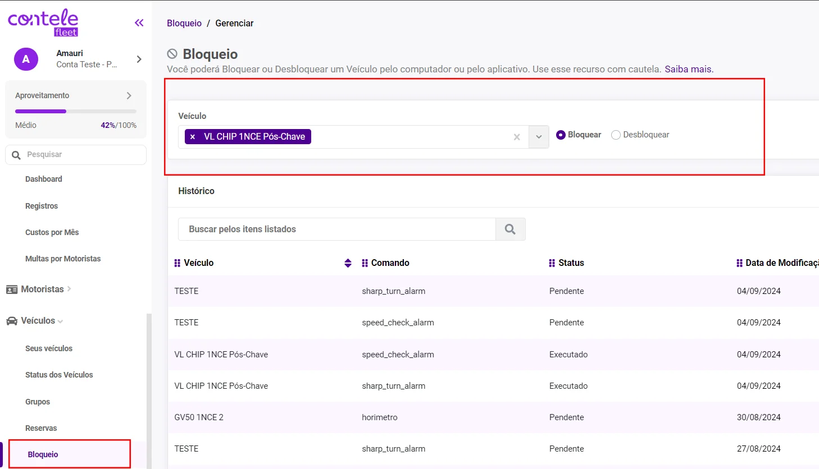Click the sidebar search magnifier icon

pyautogui.click(x=16, y=155)
